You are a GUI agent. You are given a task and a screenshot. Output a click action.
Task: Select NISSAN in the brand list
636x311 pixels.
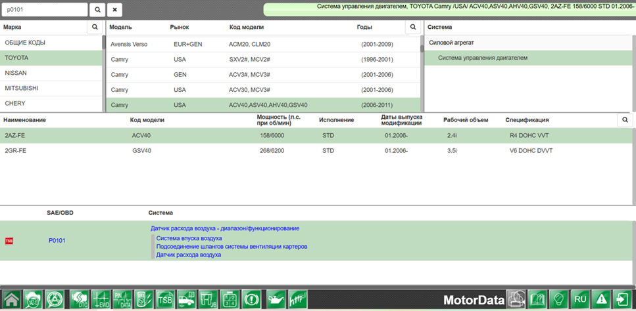coord(51,73)
